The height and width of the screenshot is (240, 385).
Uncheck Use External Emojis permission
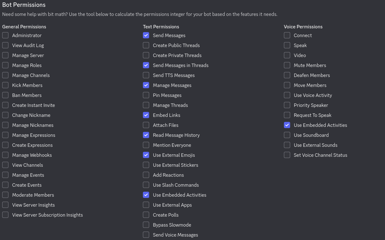[146, 155]
